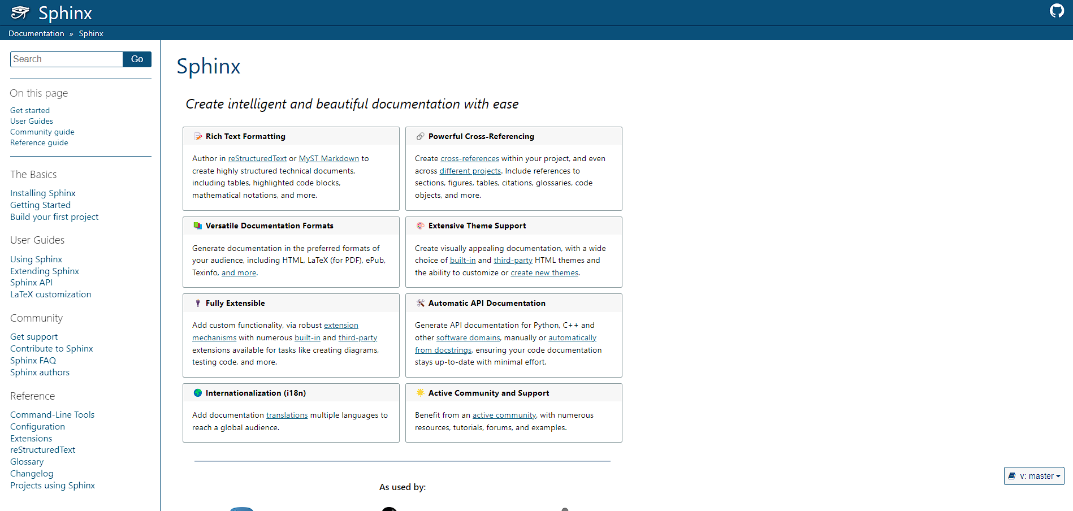This screenshot has width=1073, height=511.
Task: Focus the Search input field
Action: pyautogui.click(x=67, y=59)
